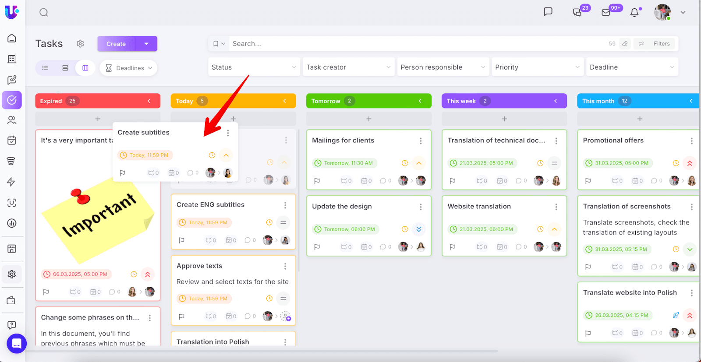Click the search magnifier in the top bar

point(44,12)
